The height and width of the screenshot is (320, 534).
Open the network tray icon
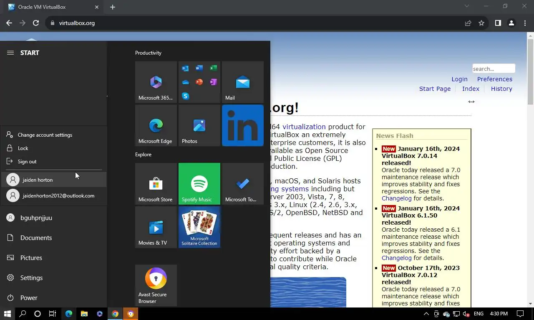456,314
